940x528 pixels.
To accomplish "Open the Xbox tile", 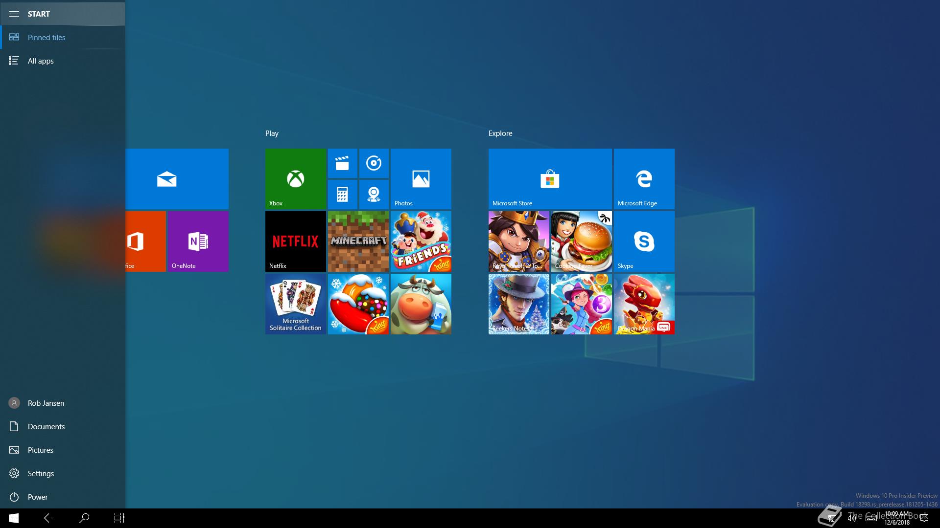I will [x=295, y=179].
